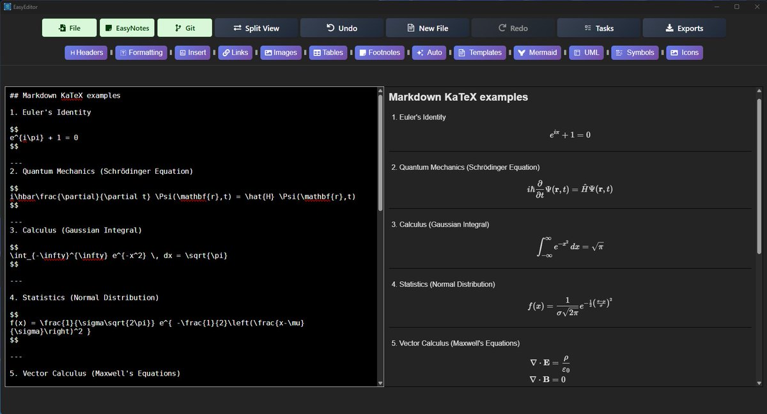Click rendered ∇ · B = 0 equation
767x414 pixels.
(548, 379)
